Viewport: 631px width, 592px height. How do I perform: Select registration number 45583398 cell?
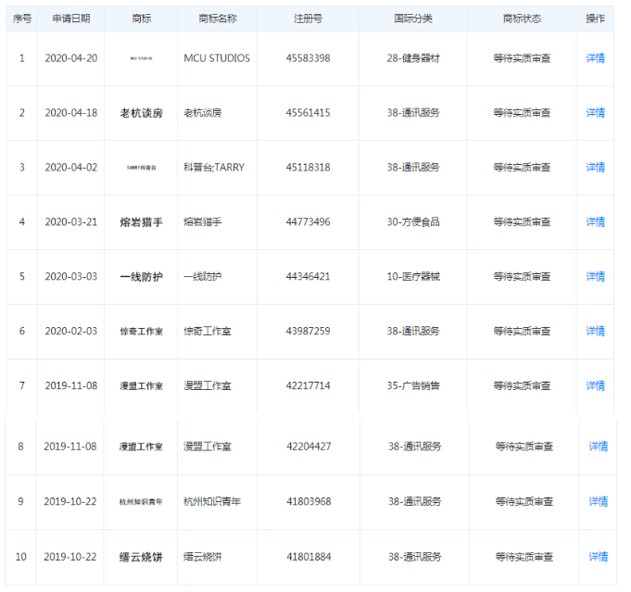(x=308, y=58)
